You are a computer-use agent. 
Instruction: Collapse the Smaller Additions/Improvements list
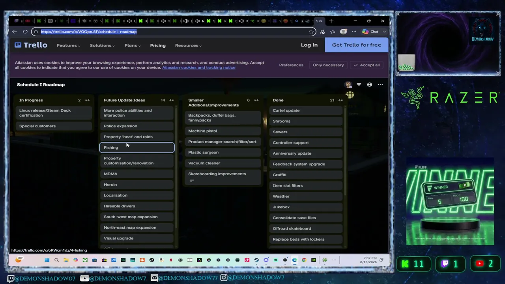pyautogui.click(x=256, y=100)
